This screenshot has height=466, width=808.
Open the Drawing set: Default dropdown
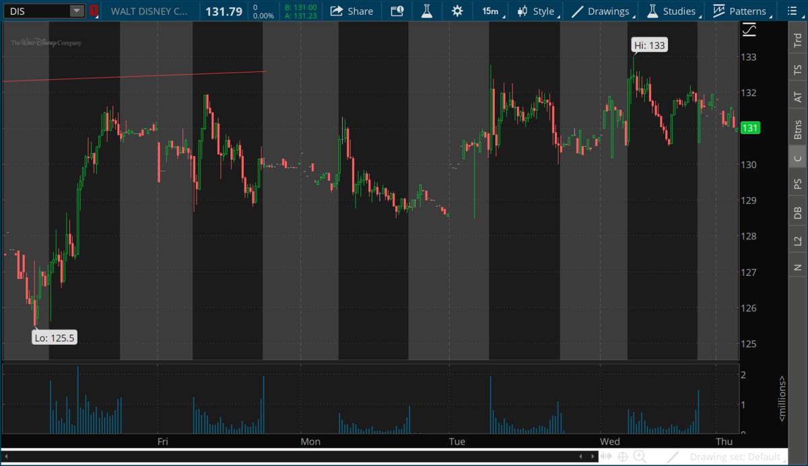tap(737, 457)
